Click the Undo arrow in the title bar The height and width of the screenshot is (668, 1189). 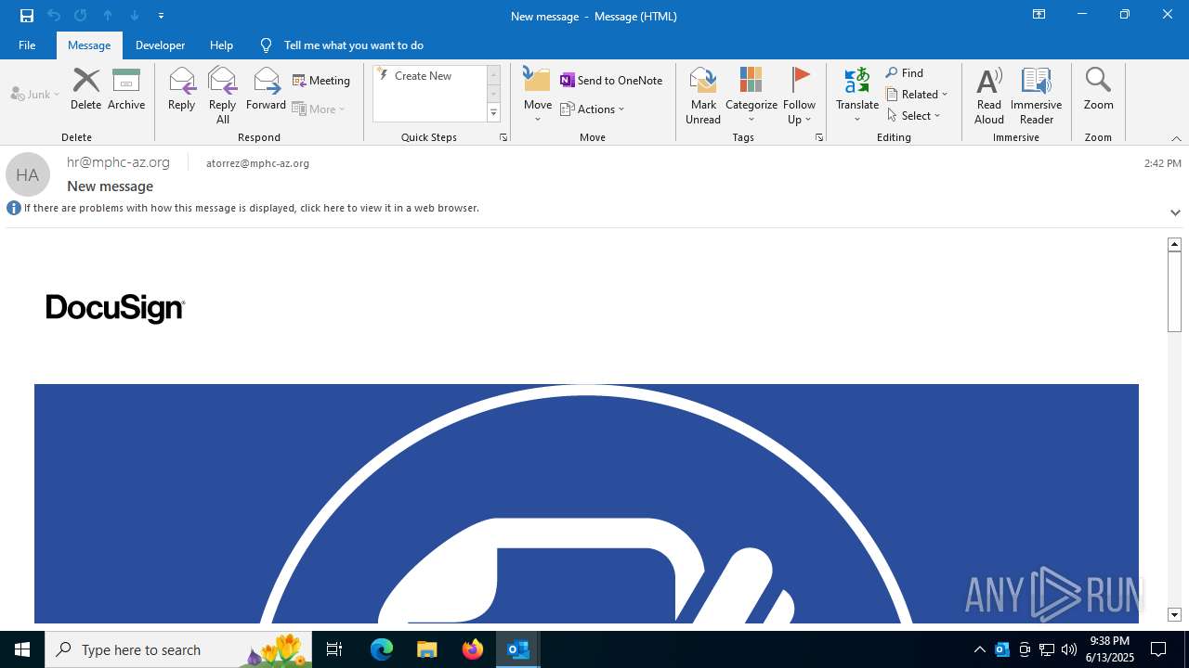[x=54, y=15]
